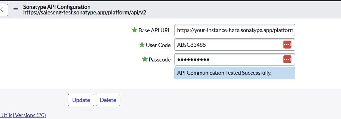This screenshot has width=341, height=119.
Task: Click the Update button
Action: [x=81, y=100]
